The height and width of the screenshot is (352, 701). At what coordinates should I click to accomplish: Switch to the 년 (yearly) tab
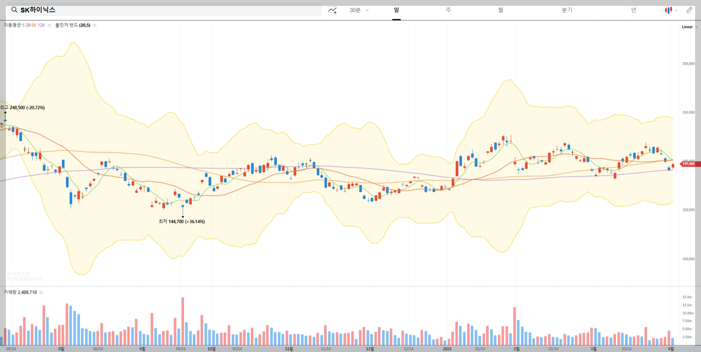coord(634,10)
